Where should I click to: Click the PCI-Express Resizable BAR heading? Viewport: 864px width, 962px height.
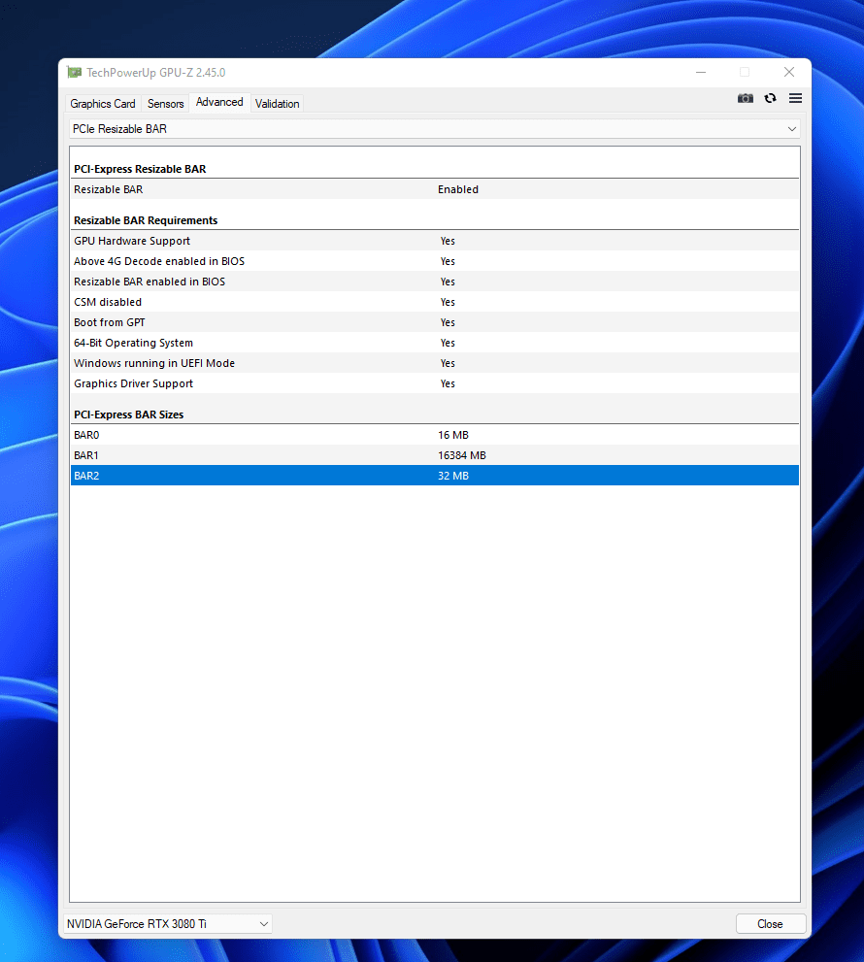click(140, 169)
